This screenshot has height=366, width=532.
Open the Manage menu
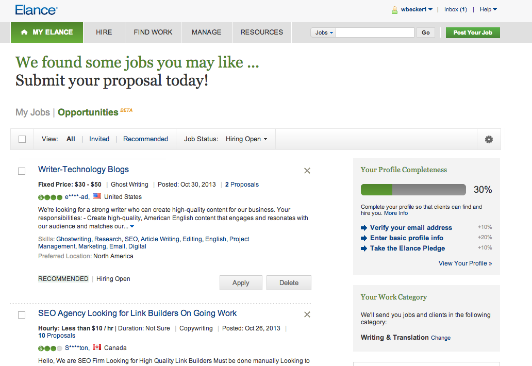coord(206,32)
